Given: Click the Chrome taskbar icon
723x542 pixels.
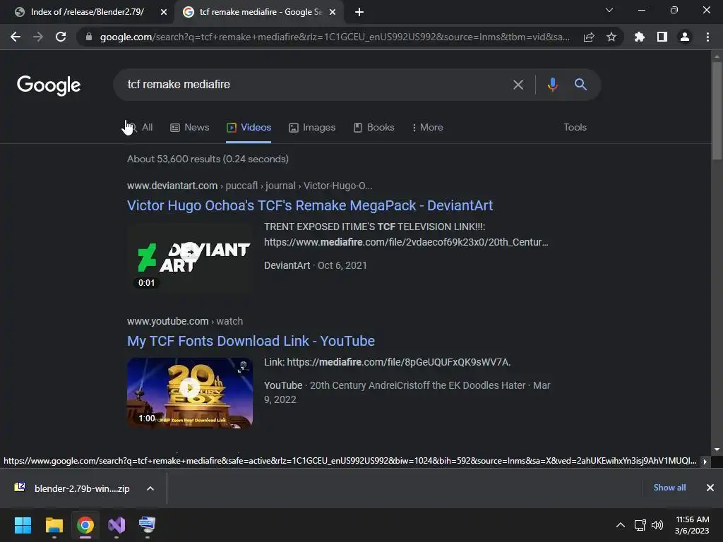Looking at the screenshot, I should [85, 525].
